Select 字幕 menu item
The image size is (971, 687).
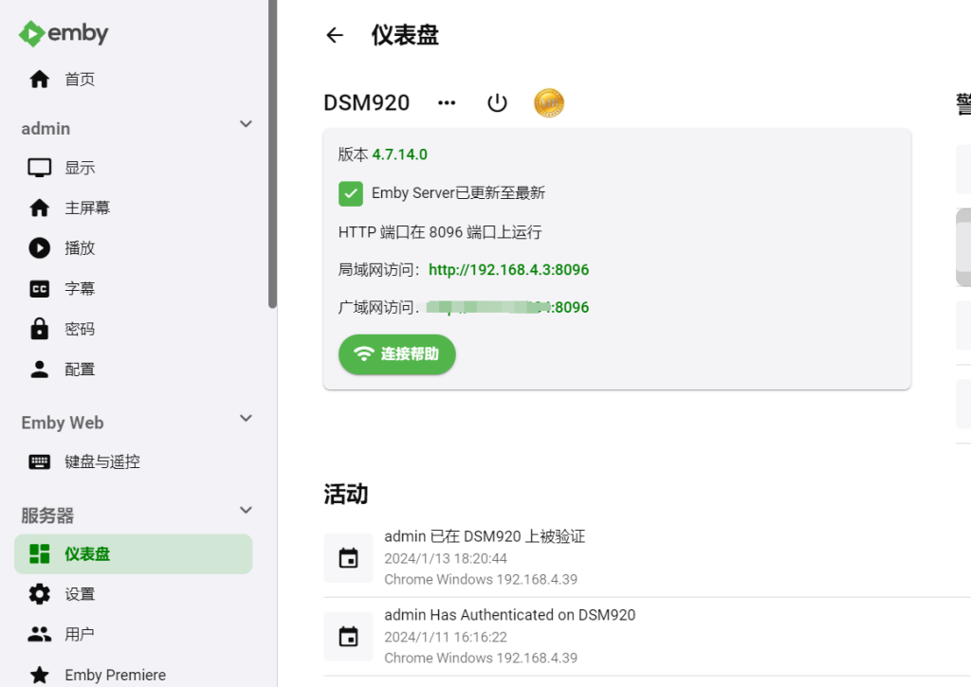pos(133,289)
